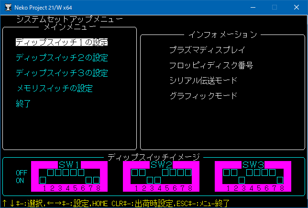The image size is (308, 208).
Task: Toggle SW1 switch 2 in OFF row
Action: [50, 172]
